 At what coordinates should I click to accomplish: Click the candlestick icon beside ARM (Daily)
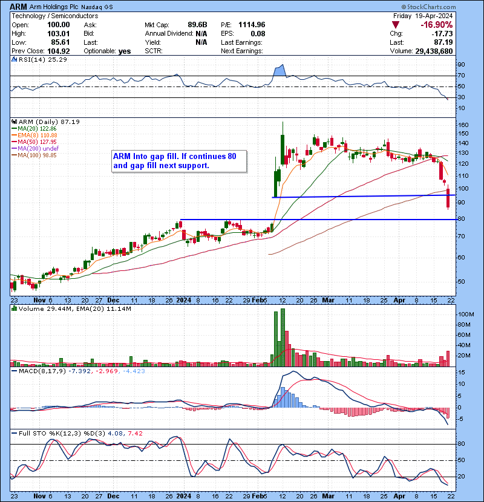click(x=14, y=122)
